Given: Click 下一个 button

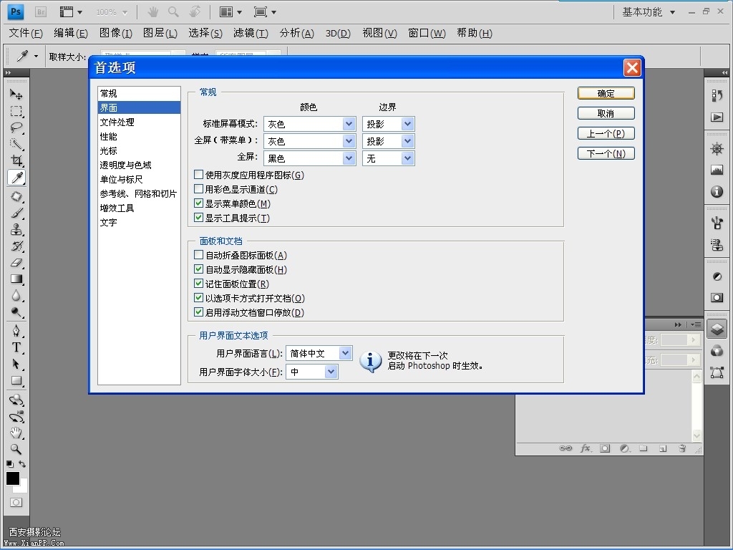Looking at the screenshot, I should 606,153.
